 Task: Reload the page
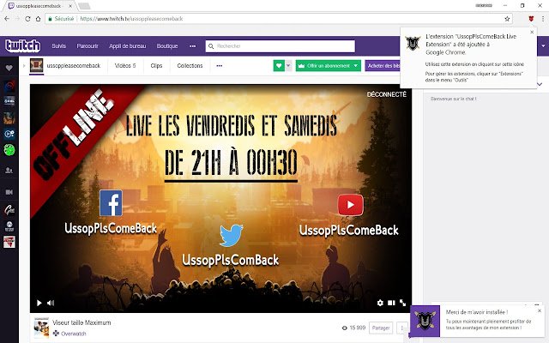click(27, 19)
